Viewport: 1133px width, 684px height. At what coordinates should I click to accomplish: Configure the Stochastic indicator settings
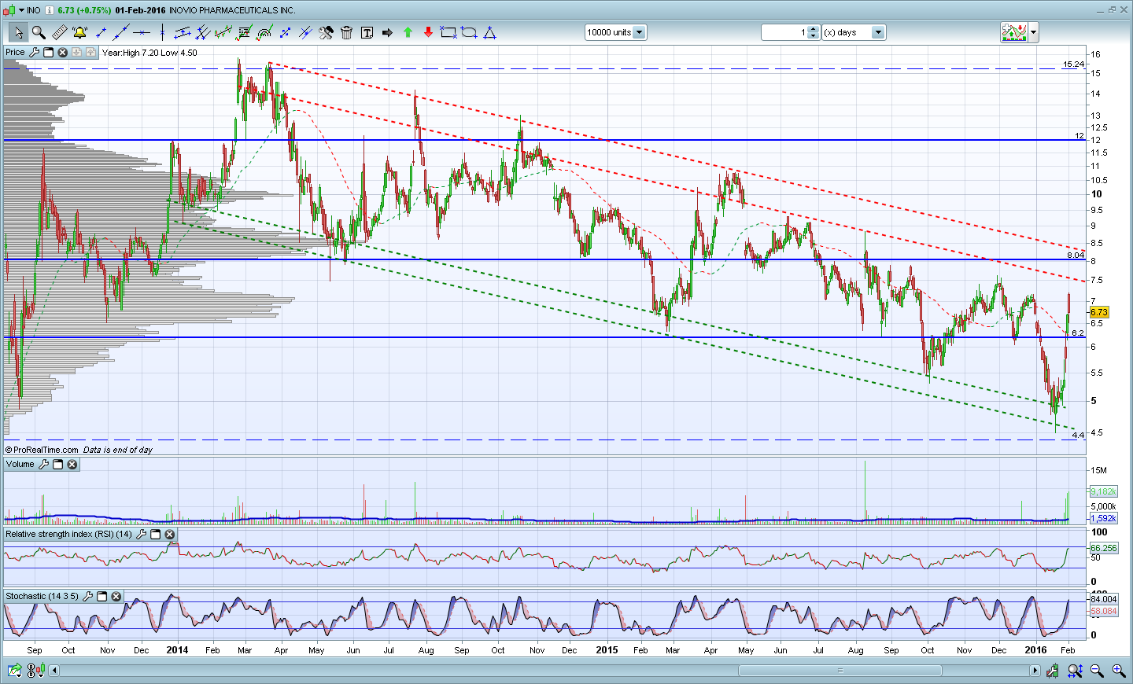[x=87, y=597]
